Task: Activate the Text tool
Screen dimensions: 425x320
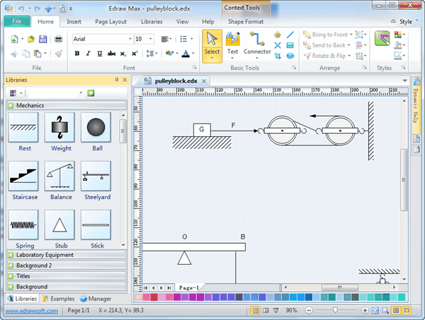Action: tap(232, 44)
